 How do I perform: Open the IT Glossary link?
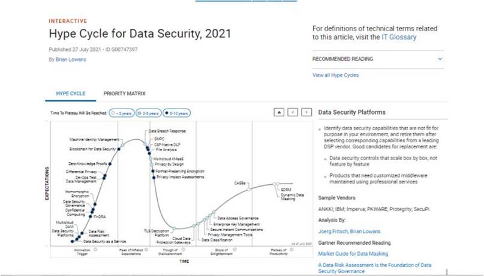[399, 37]
